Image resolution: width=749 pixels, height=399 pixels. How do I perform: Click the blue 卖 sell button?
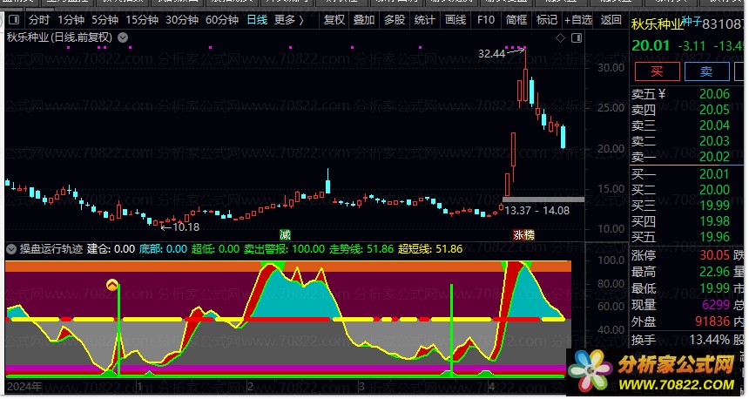706,71
